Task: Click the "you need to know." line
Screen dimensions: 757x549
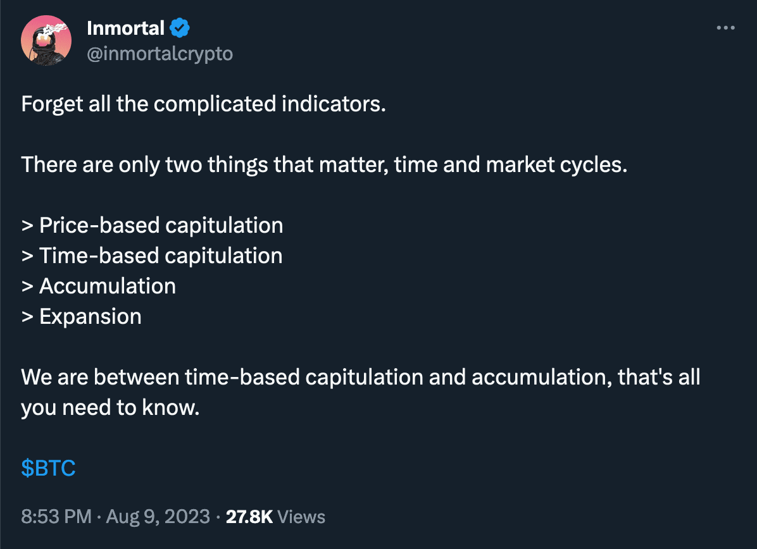Action: click(x=110, y=407)
